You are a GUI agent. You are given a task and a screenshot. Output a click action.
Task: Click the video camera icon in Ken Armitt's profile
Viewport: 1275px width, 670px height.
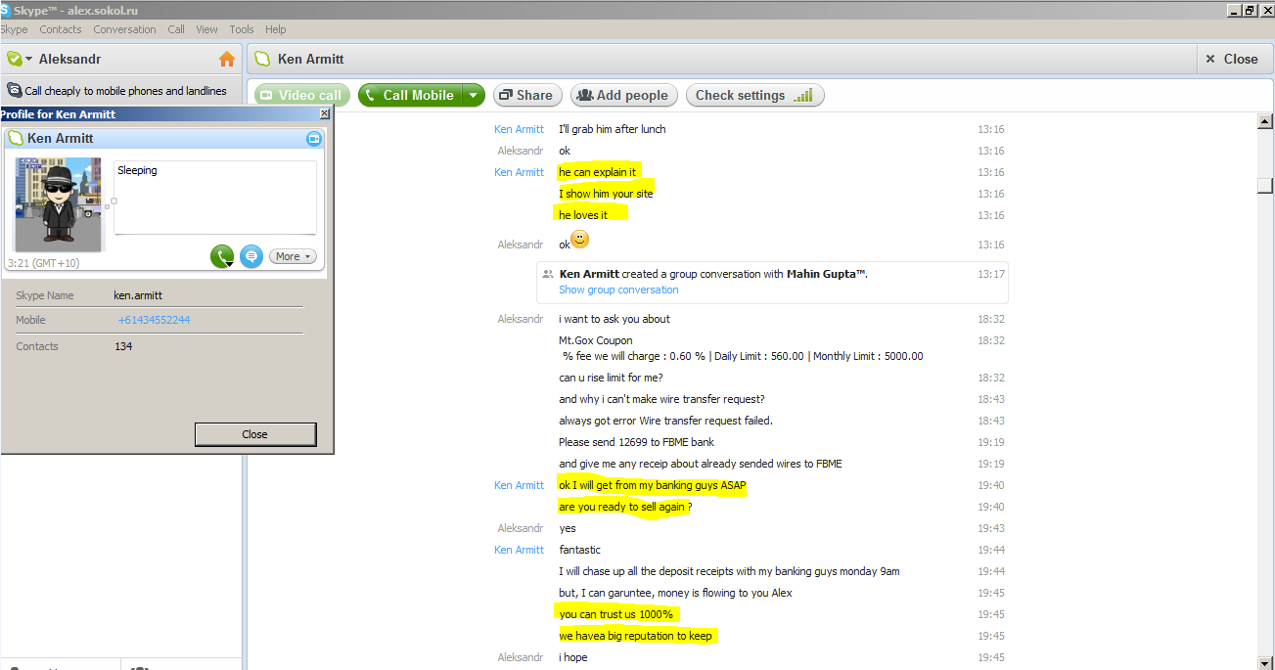click(313, 139)
